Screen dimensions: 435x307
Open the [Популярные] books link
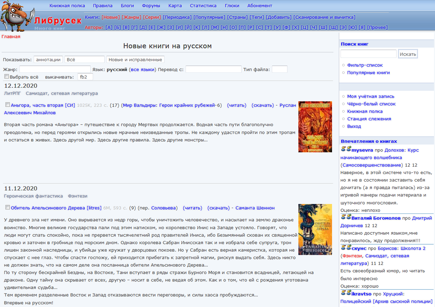[210, 17]
